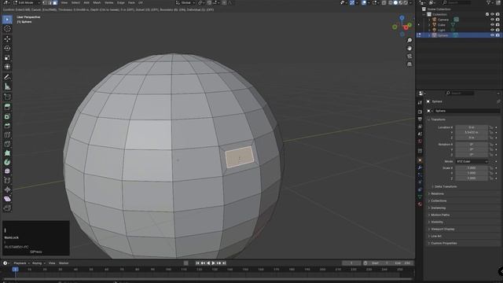The width and height of the screenshot is (503, 283).
Task: Open the Global transform orientation dropdown
Action: pos(185,2)
